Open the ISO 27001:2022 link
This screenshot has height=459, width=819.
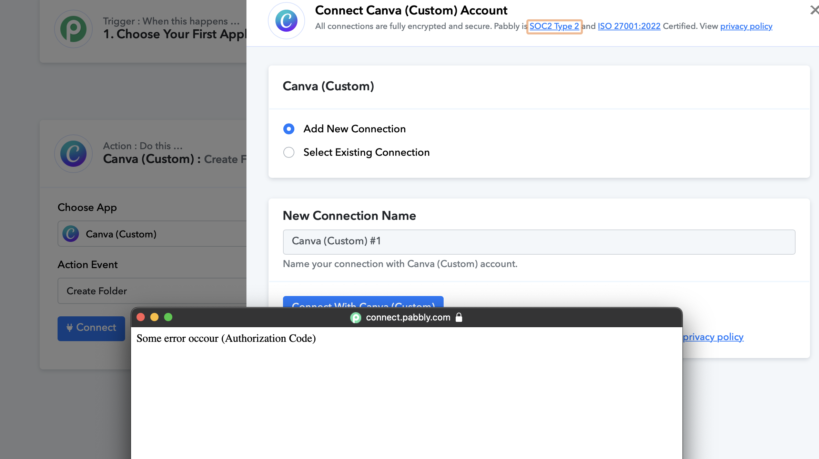629,26
